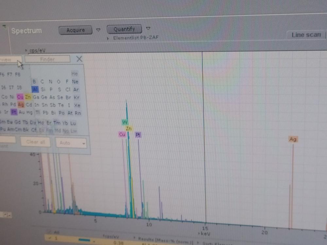
Task: Select Cu in the periodic table
Action: 20,97
